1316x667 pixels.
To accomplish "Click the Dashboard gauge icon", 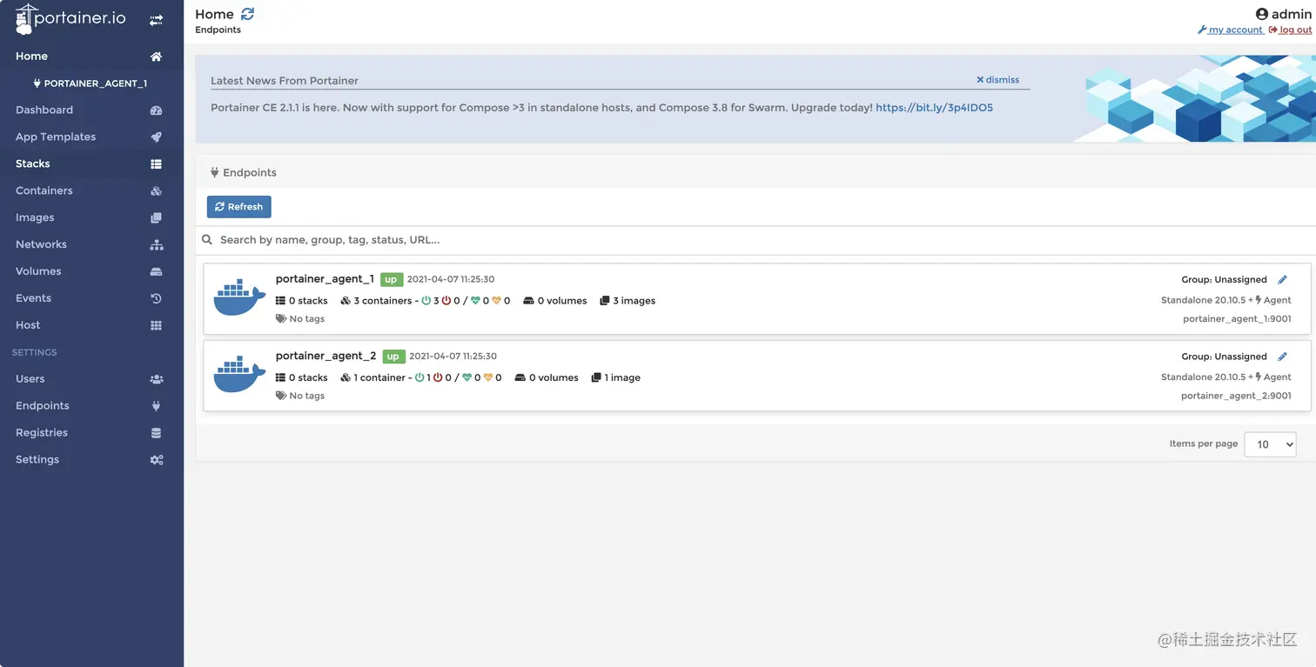I will (156, 110).
